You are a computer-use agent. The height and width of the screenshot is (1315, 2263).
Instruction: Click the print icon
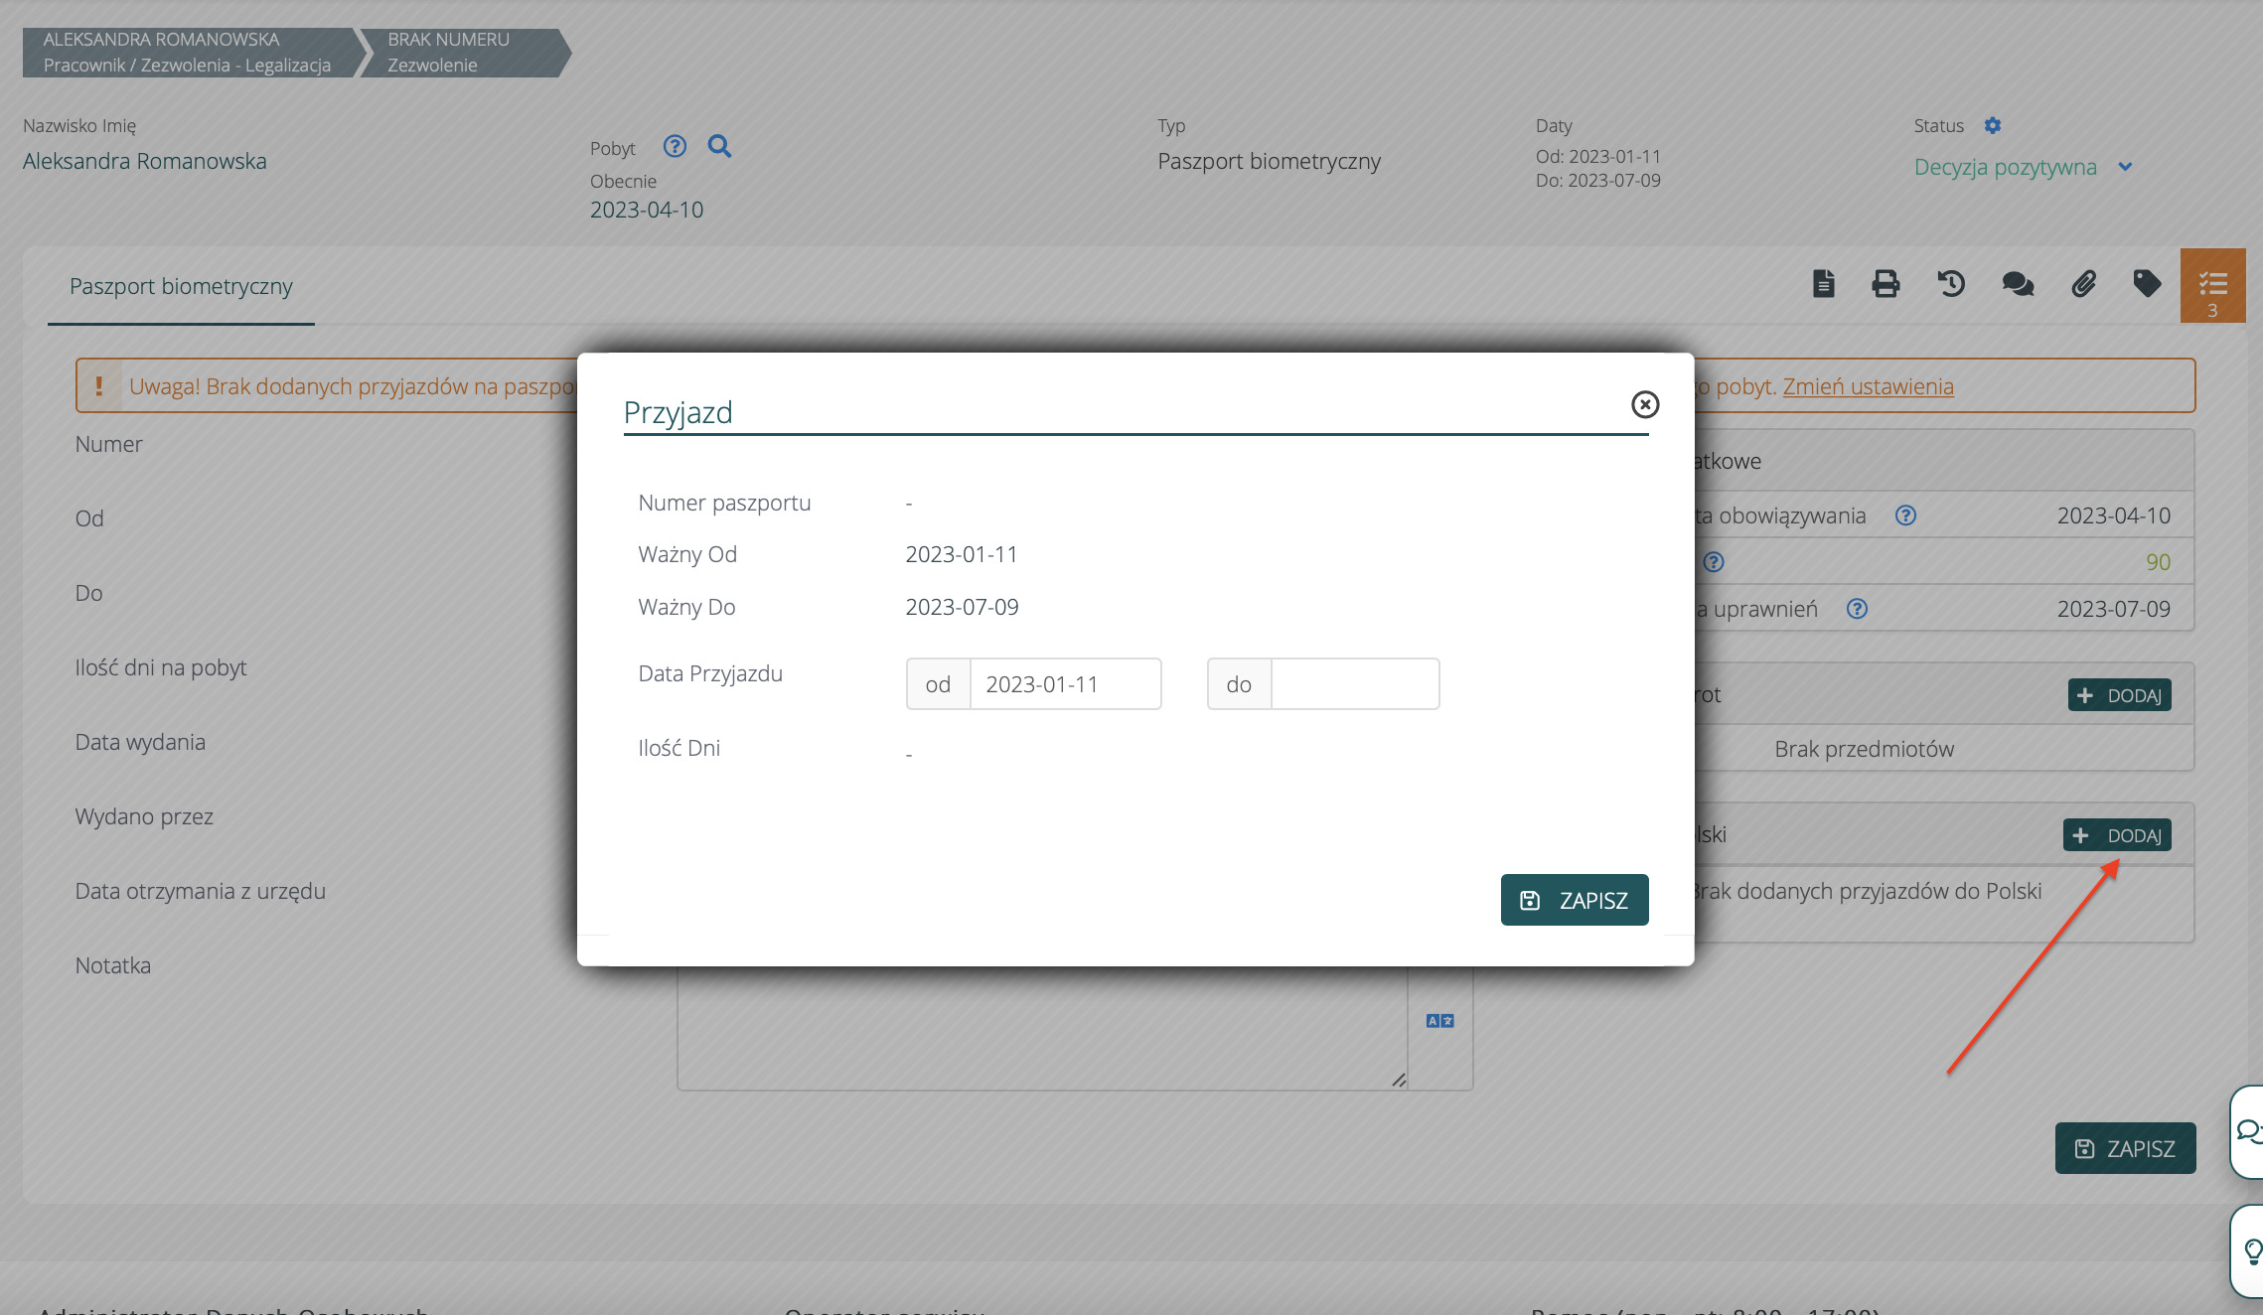[1886, 284]
